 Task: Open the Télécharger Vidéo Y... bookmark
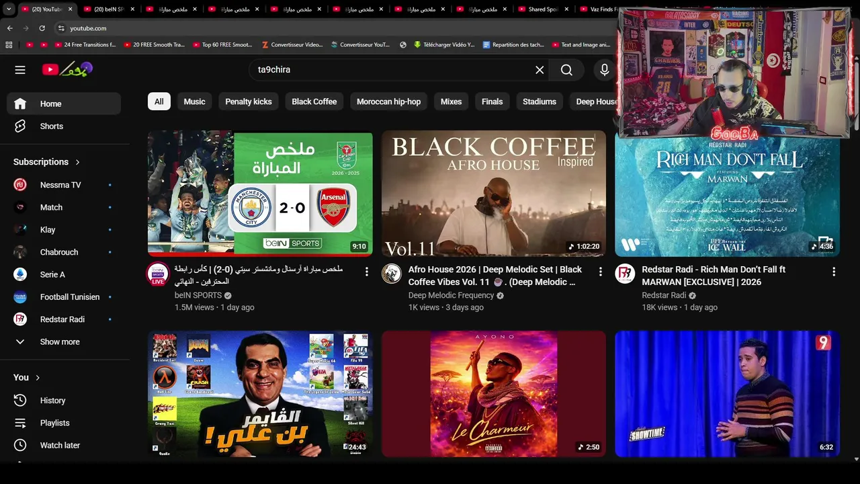(443, 45)
